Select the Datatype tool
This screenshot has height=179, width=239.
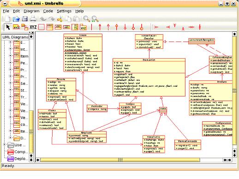[x=66, y=27]
